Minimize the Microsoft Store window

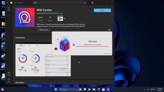(x=102, y=2)
